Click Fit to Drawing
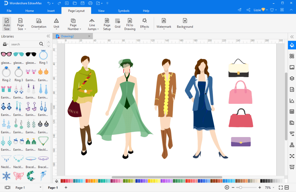 point(129,24)
